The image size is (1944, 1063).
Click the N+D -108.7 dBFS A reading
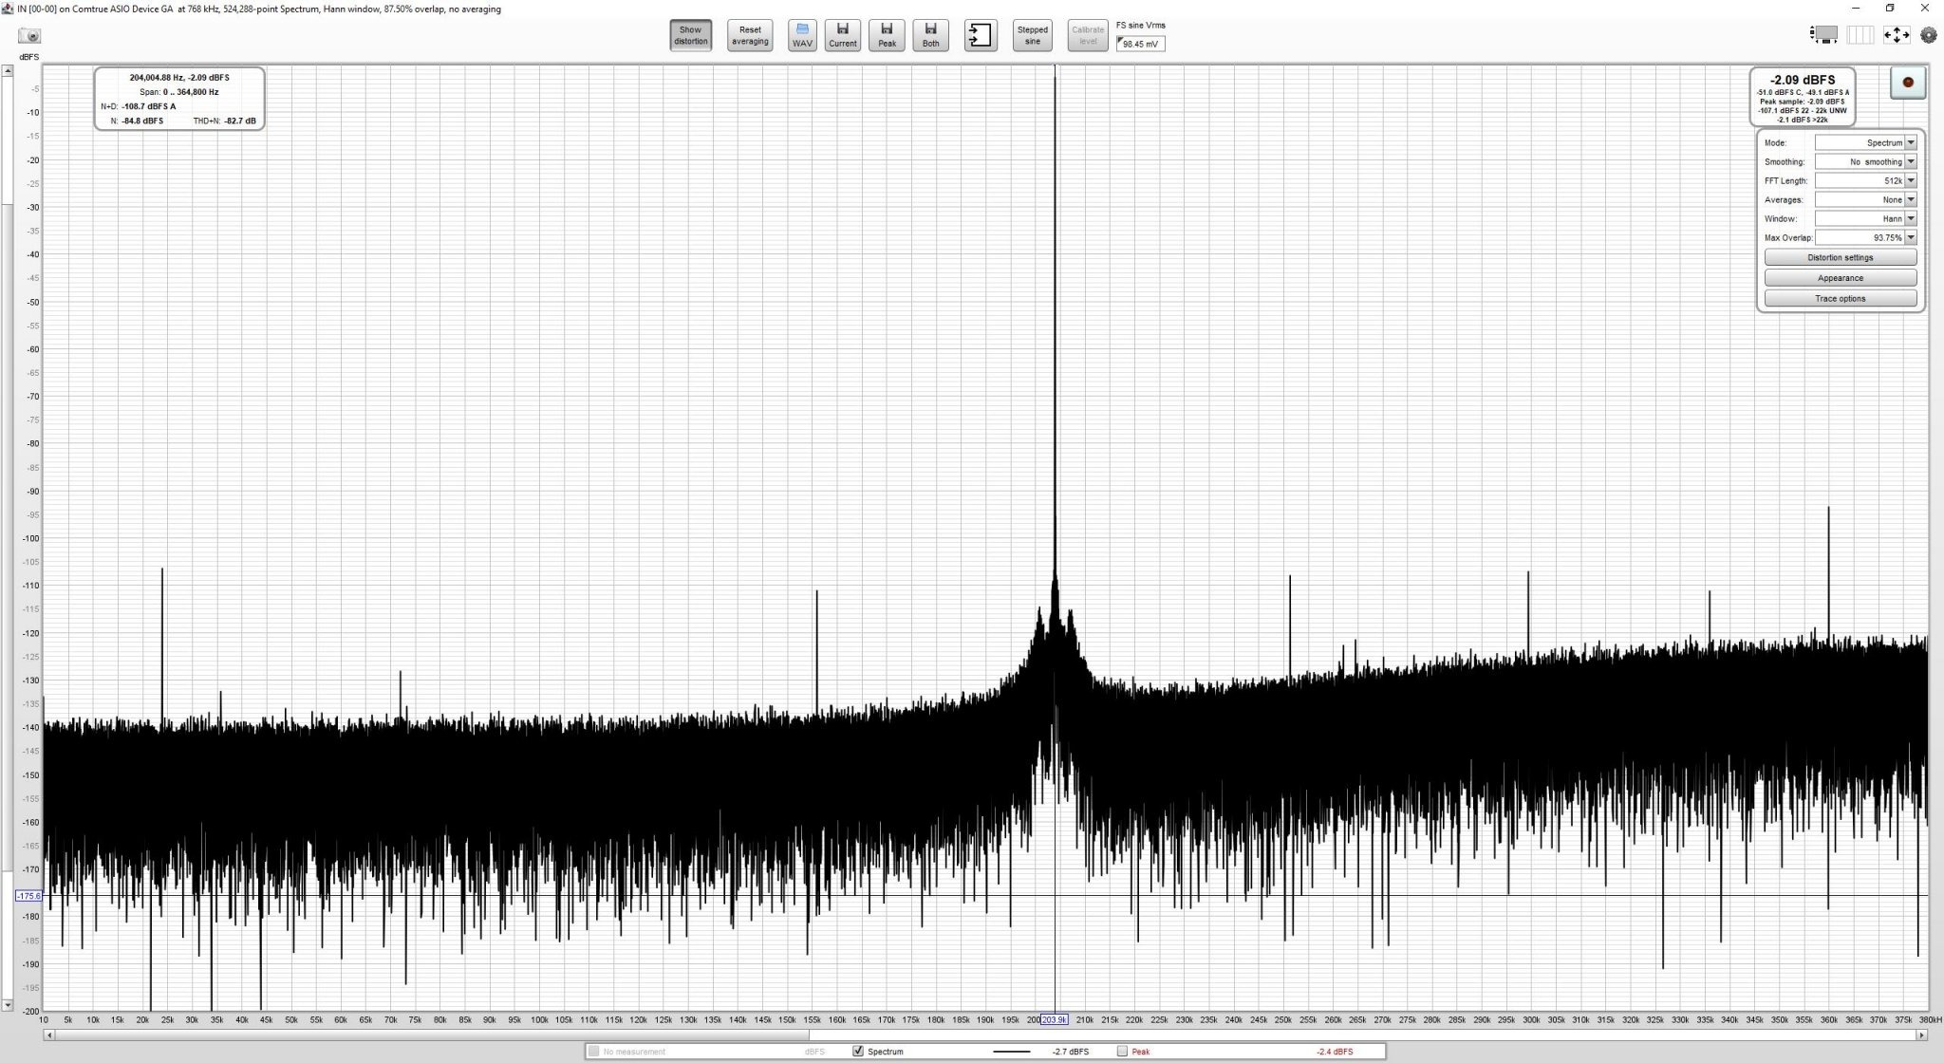(x=139, y=106)
